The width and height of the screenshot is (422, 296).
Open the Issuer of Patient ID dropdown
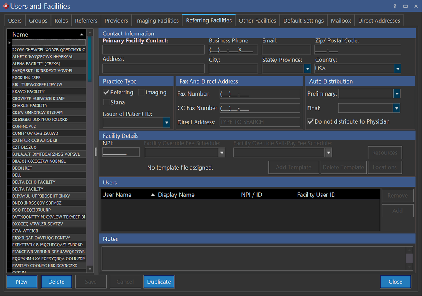pos(166,122)
